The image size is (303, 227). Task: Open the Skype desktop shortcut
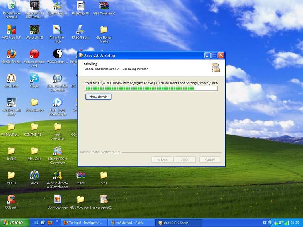34,78
